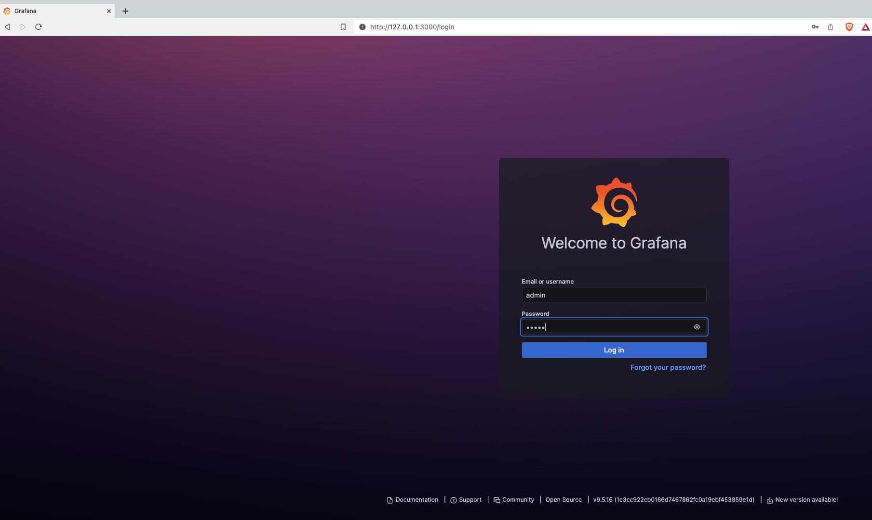Image resolution: width=872 pixels, height=520 pixels.
Task: Open the Support footer link
Action: pyautogui.click(x=466, y=500)
